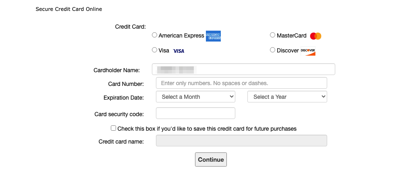413x173 pixels.
Task: Click the save credit card label text
Action: [207, 129]
